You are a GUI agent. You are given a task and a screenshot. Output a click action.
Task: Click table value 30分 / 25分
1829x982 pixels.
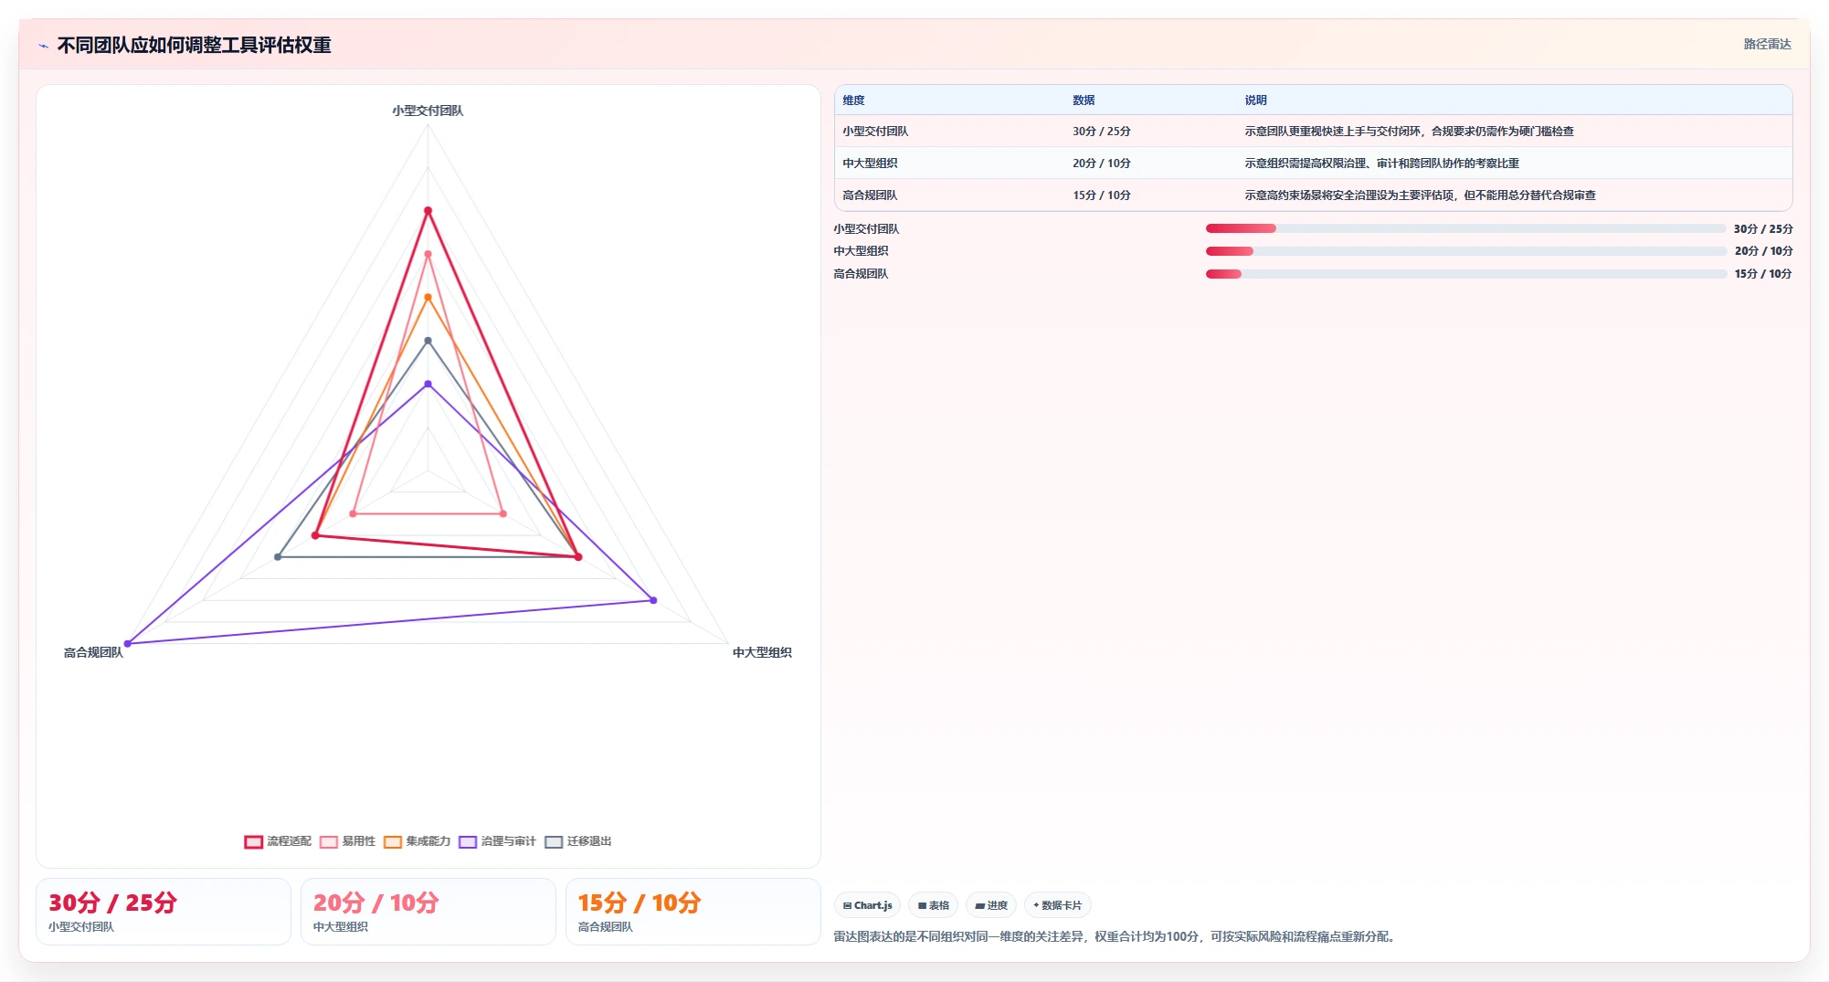1102,132
